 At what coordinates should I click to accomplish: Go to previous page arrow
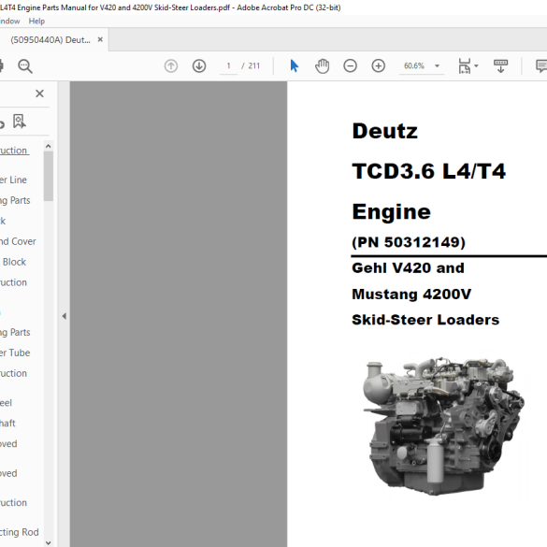(171, 66)
